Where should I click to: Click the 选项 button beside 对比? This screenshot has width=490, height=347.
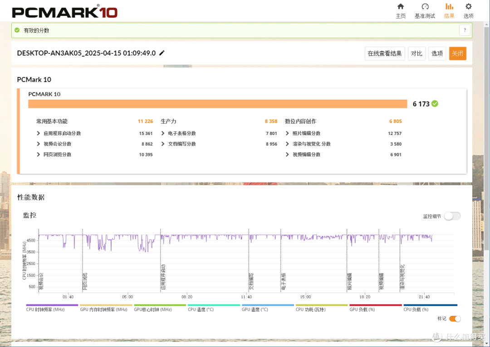(437, 53)
